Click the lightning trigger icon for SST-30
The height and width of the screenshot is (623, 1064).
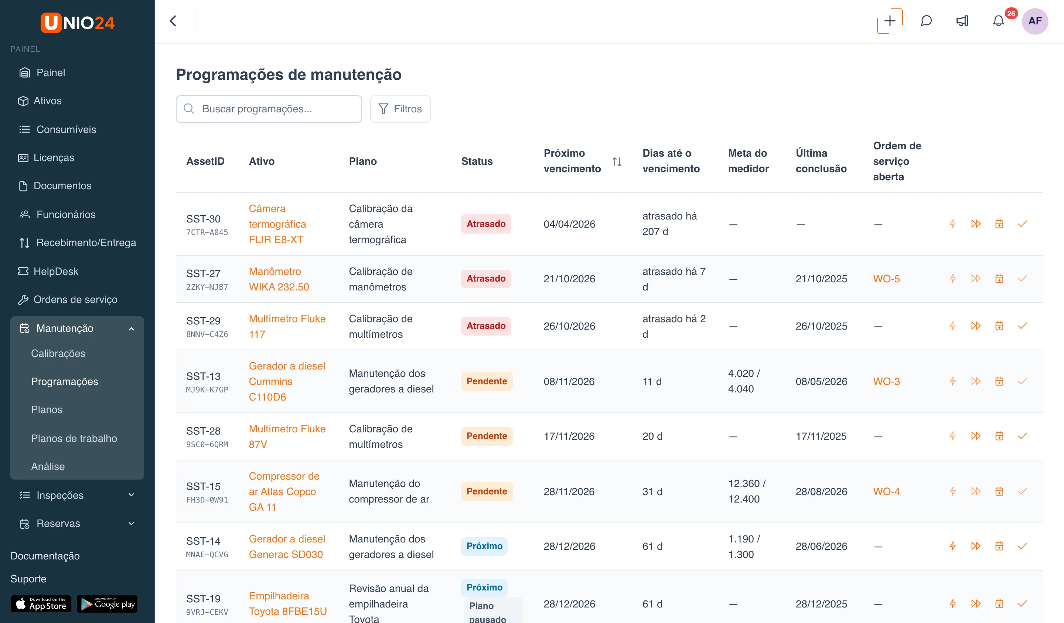tap(952, 224)
